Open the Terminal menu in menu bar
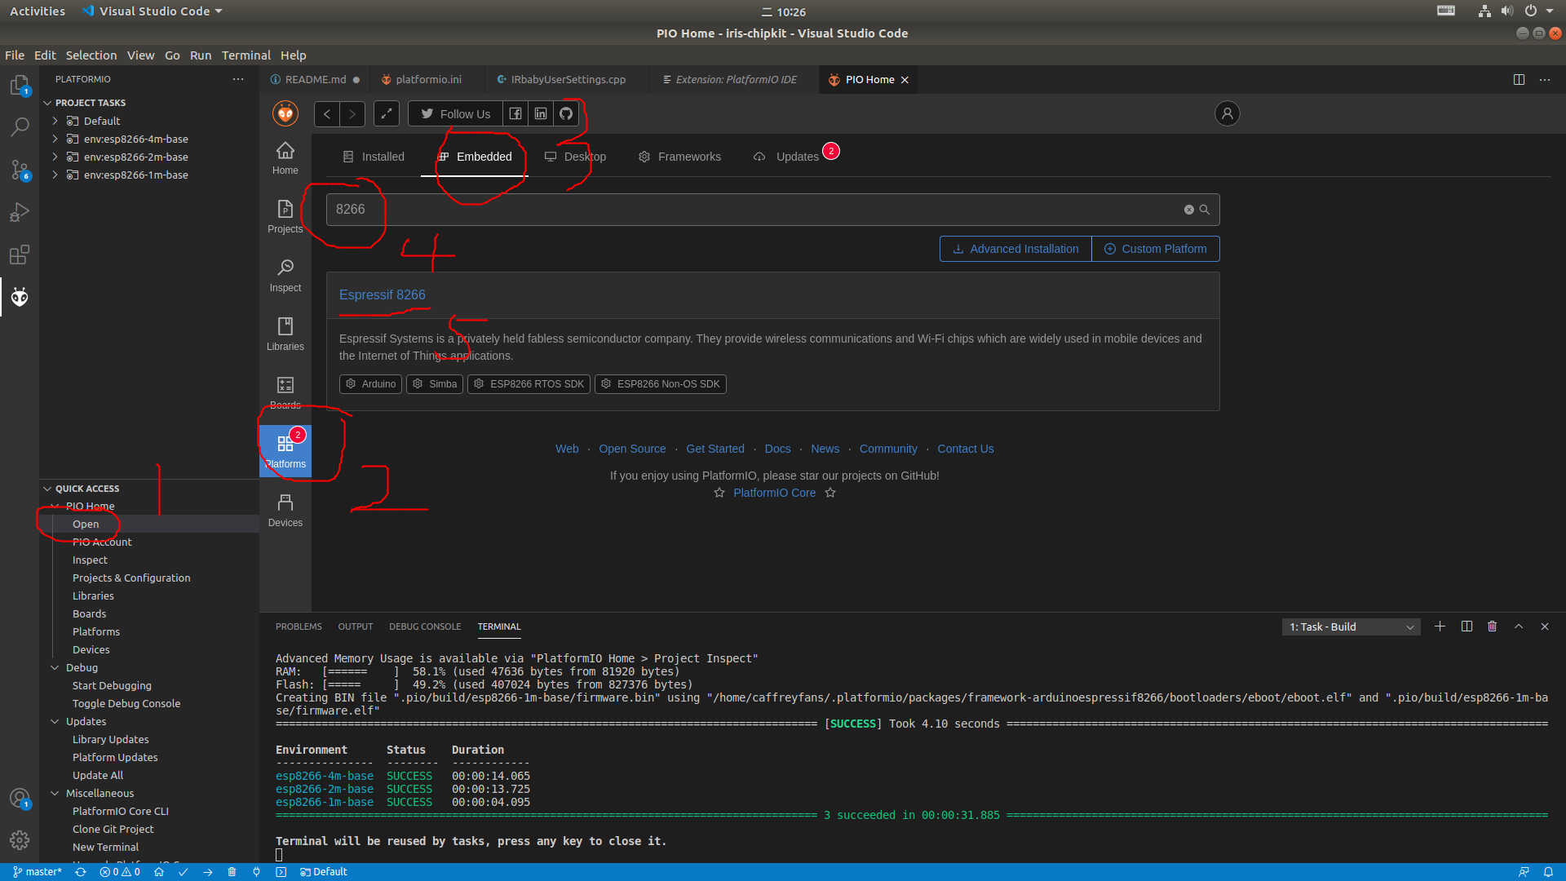 tap(246, 55)
